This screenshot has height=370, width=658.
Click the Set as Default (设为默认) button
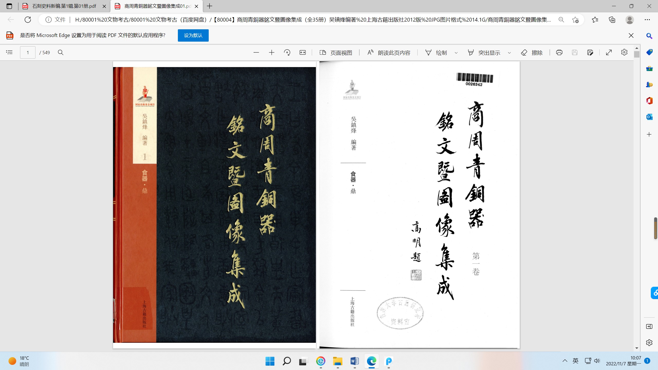193,35
